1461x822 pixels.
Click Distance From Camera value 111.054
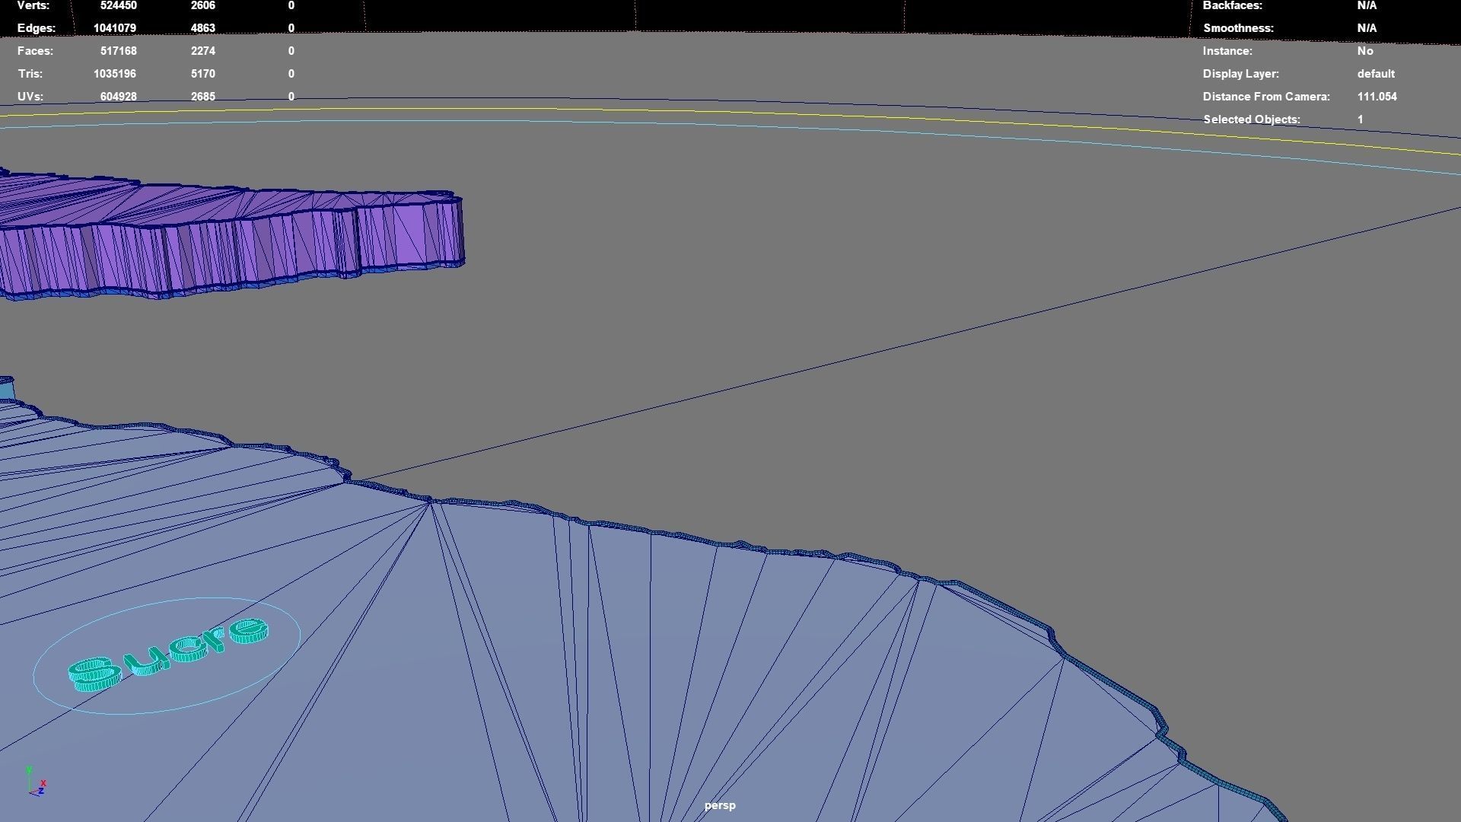[1377, 97]
